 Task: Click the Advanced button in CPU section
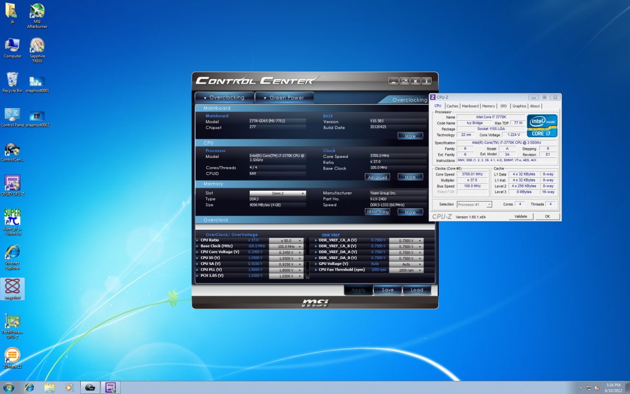378,177
